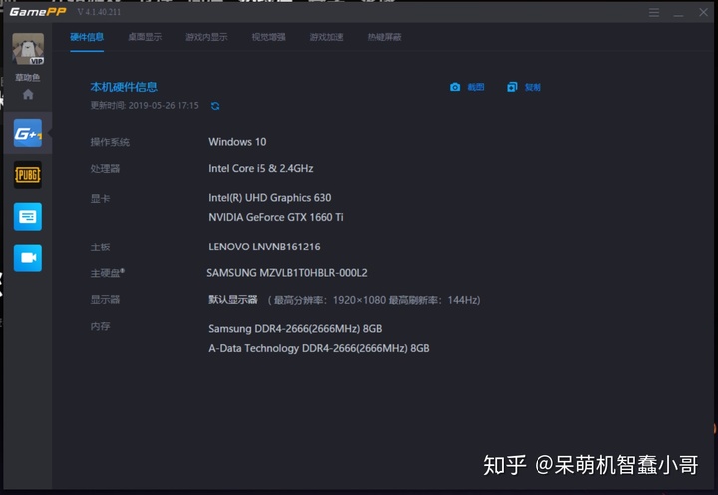Select the Windows 10 value

click(237, 142)
